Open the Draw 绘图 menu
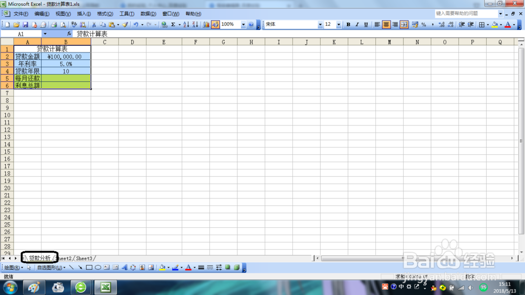Screen dimensions: 525x295 pyautogui.click(x=14, y=268)
